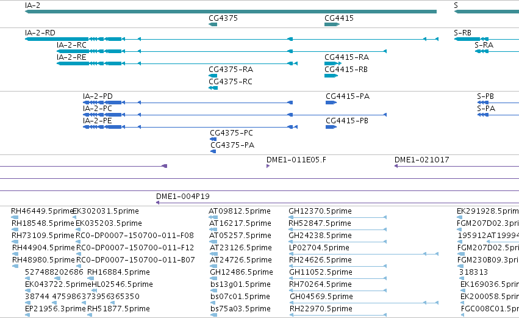Choose the S-PA protein label
This screenshot has height=318, width=519.
coord(486,109)
